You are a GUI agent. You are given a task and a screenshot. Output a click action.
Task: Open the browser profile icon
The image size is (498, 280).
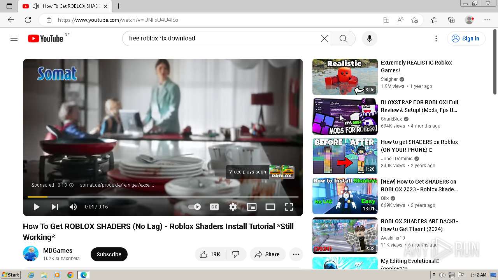[x=469, y=20]
